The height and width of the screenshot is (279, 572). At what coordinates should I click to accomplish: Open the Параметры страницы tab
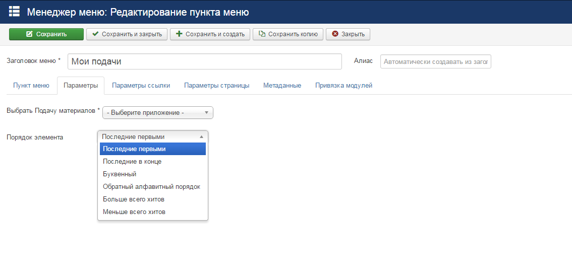(x=217, y=86)
